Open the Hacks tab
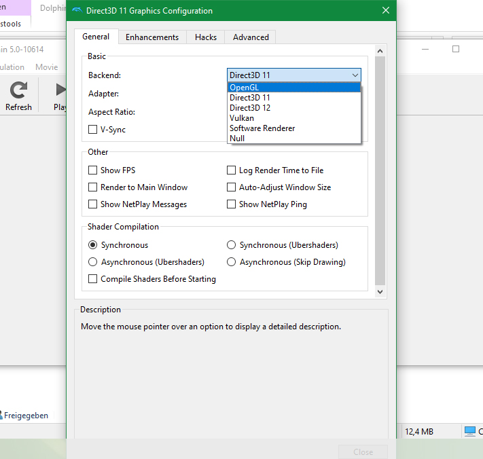The height and width of the screenshot is (459, 483). click(206, 37)
